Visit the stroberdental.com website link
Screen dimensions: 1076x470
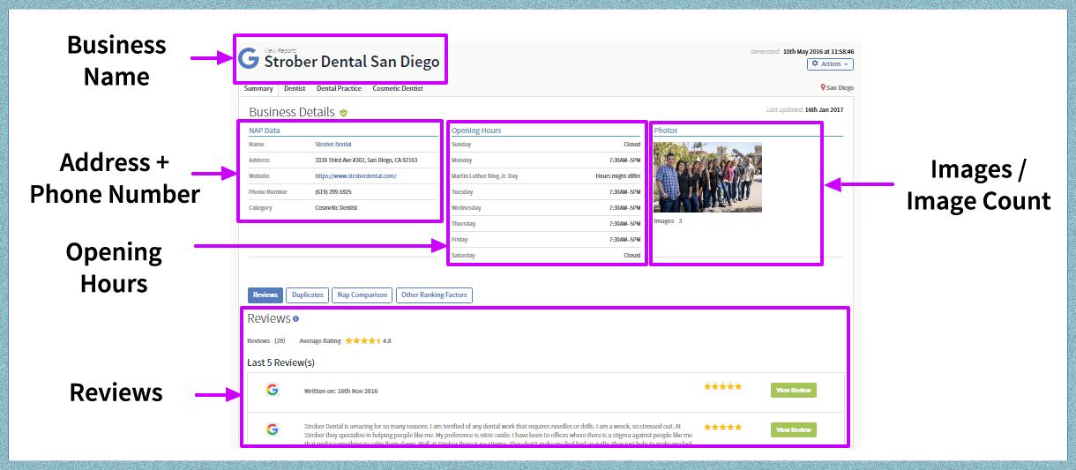pos(355,175)
